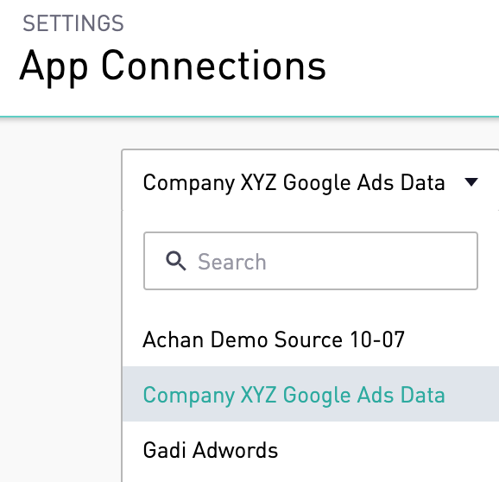Choose the highlighted Company XYZ Google Ads Data option
The height and width of the screenshot is (482, 499).
click(x=311, y=394)
